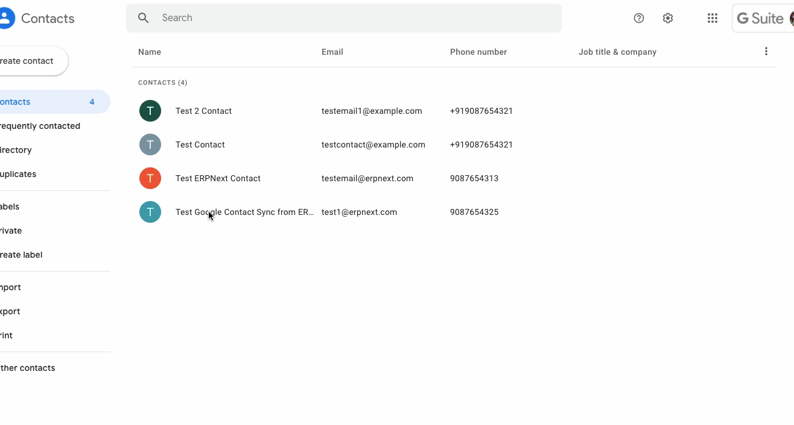Image resolution: width=794 pixels, height=425 pixels.
Task: Click the search magnifier icon
Action: 143,17
